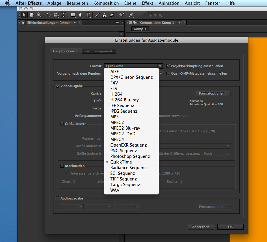This screenshot has height=242, width=267.
Task: Click audio Formatoptionen... button
Action: 213,207
